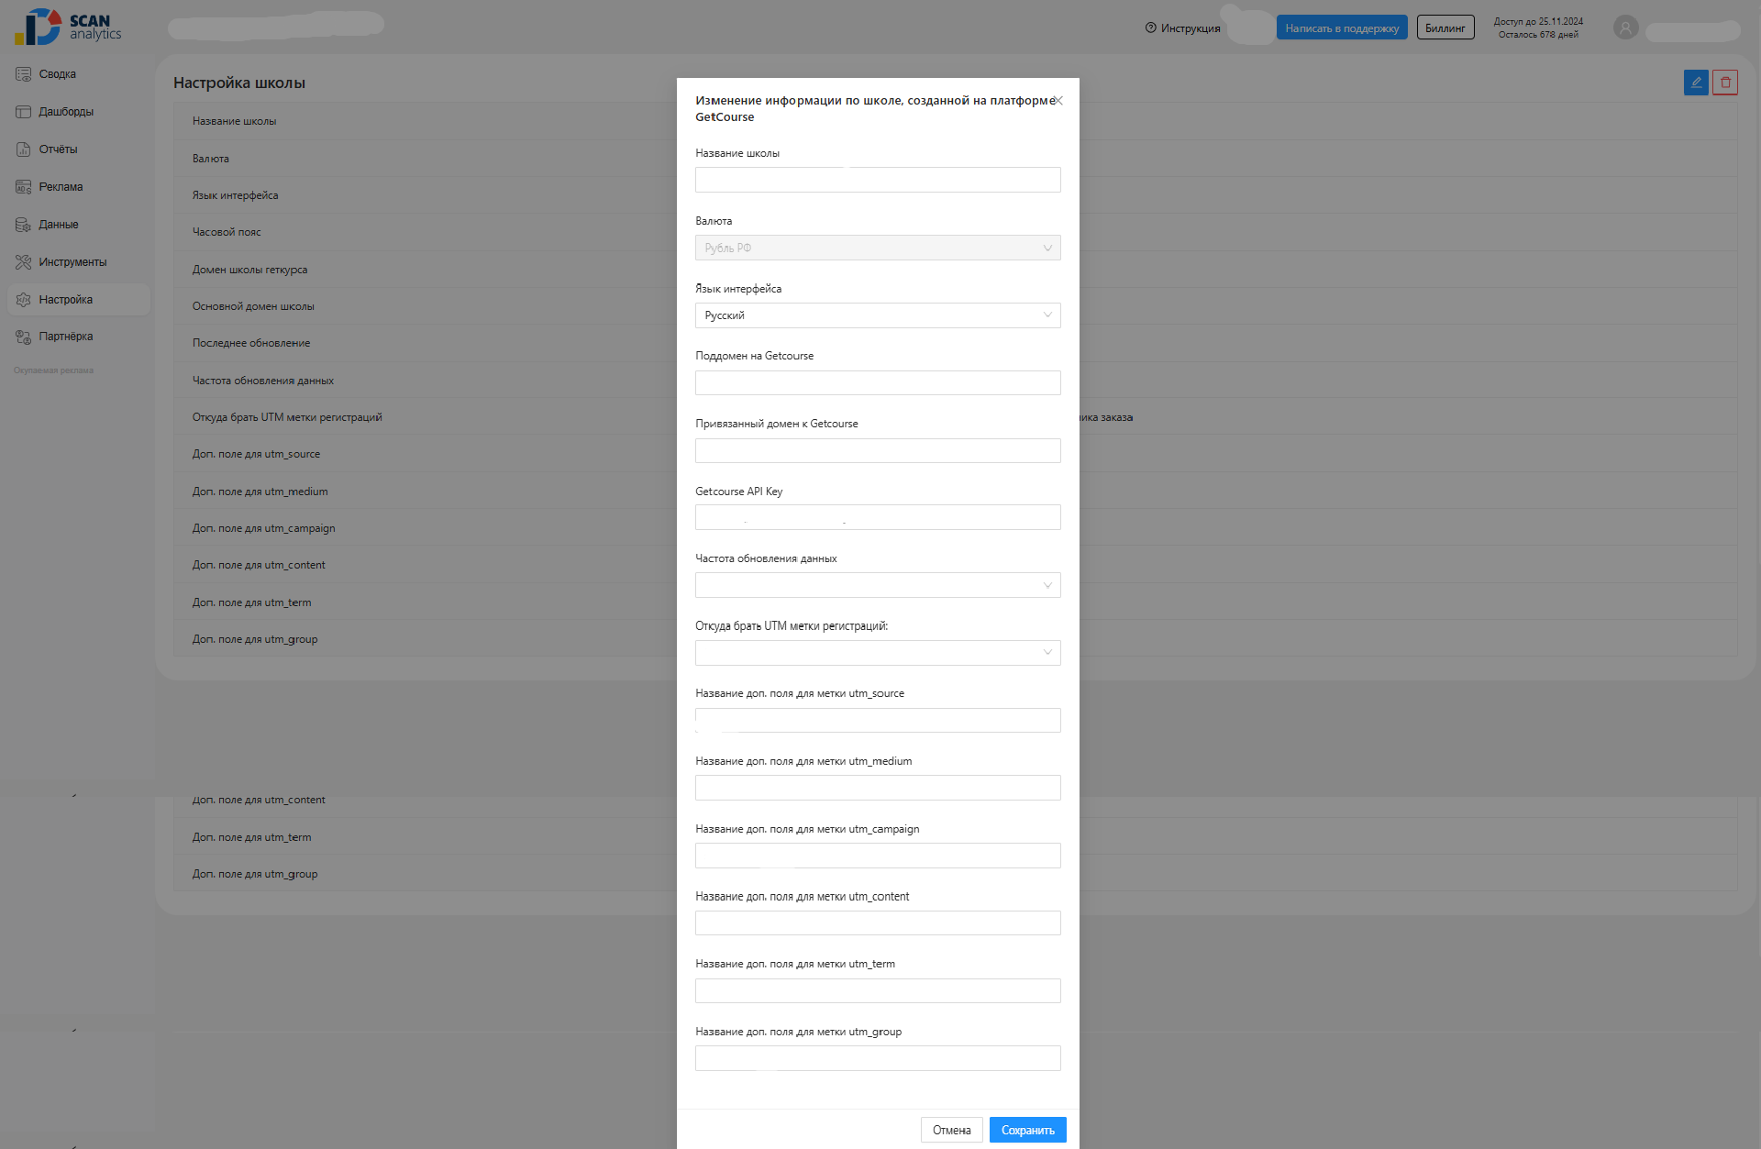This screenshot has height=1149, width=1761.
Task: Click the Доступ до 25.11.2024 text
Action: (1538, 21)
